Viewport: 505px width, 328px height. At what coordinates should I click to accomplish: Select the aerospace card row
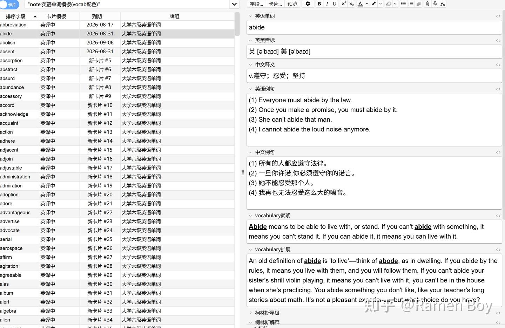point(117,248)
